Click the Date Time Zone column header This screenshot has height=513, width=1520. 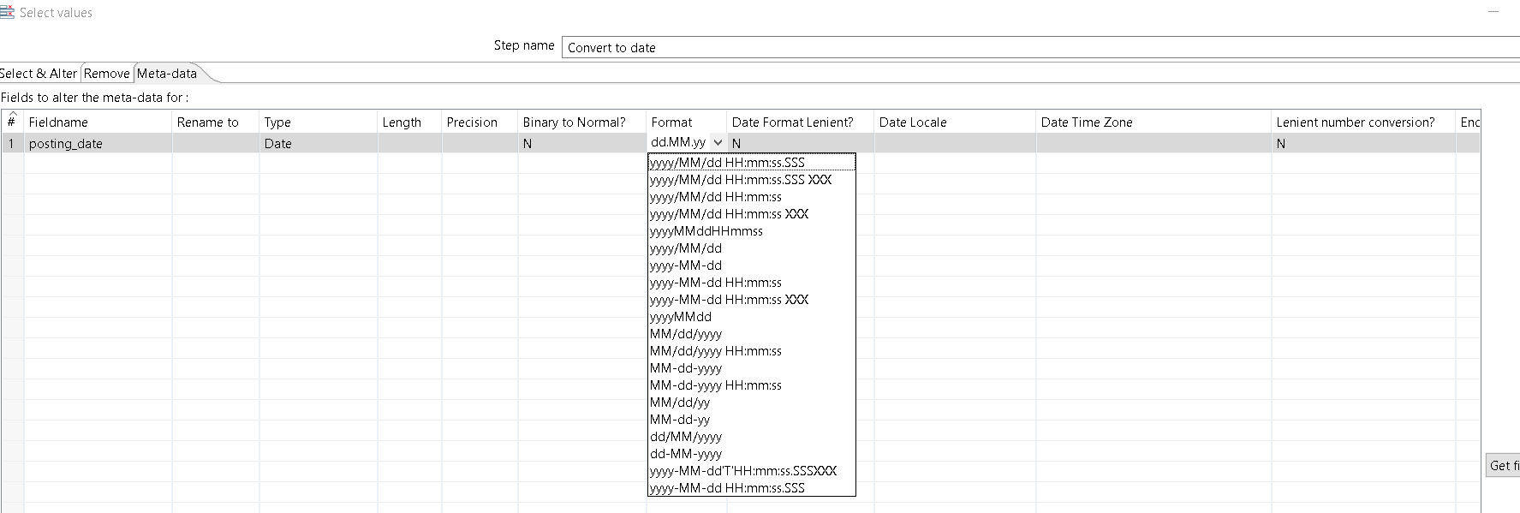coord(1152,122)
